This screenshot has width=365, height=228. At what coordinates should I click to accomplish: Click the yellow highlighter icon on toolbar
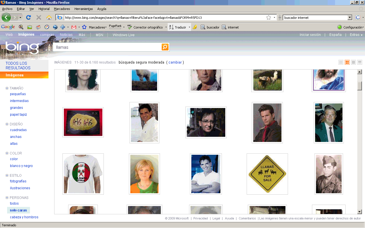pyautogui.click(x=195, y=27)
